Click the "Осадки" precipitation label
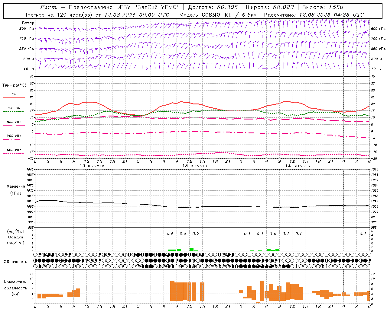 pyautogui.click(x=16, y=237)
